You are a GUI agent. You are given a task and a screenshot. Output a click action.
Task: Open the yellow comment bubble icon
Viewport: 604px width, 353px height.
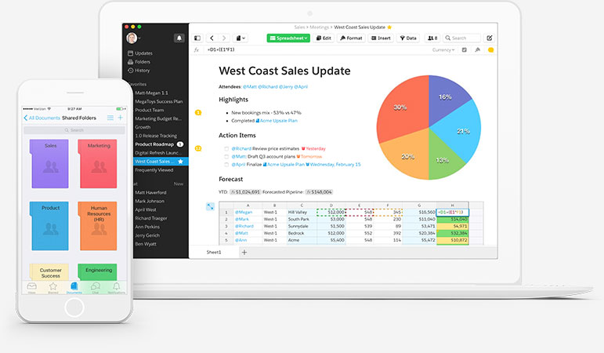click(x=490, y=49)
